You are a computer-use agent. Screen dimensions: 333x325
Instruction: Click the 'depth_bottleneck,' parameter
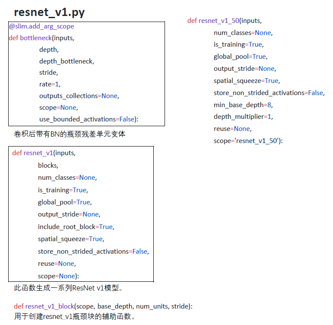coord(67,61)
